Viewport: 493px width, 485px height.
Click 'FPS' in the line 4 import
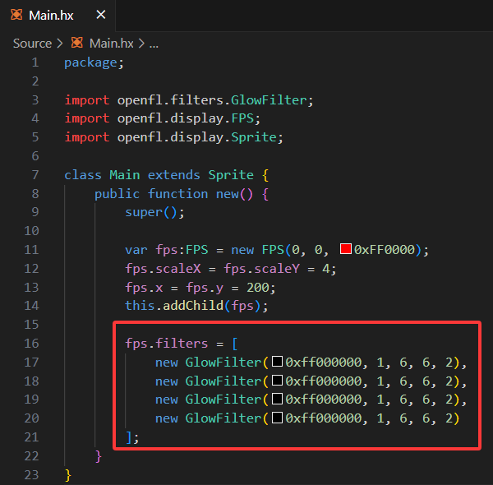pos(242,118)
